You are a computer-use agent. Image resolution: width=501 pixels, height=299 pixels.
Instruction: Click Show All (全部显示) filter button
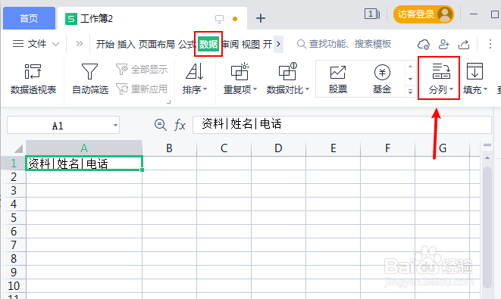click(142, 69)
